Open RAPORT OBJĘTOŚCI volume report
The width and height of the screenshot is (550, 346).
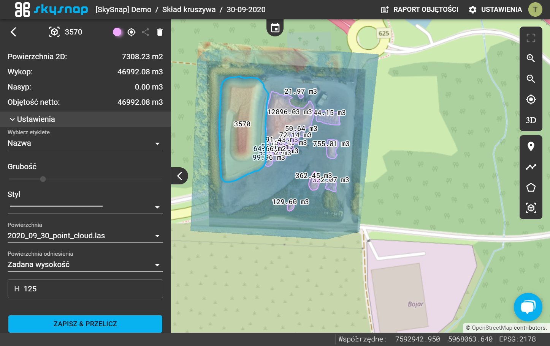[420, 9]
